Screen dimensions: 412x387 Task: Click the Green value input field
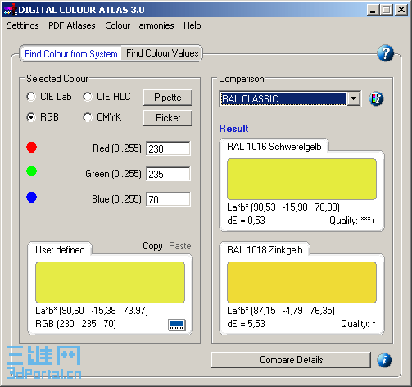pyautogui.click(x=168, y=174)
